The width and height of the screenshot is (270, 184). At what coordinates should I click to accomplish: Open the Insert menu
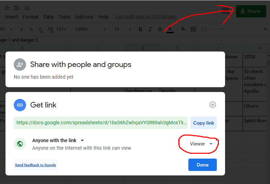12,17
